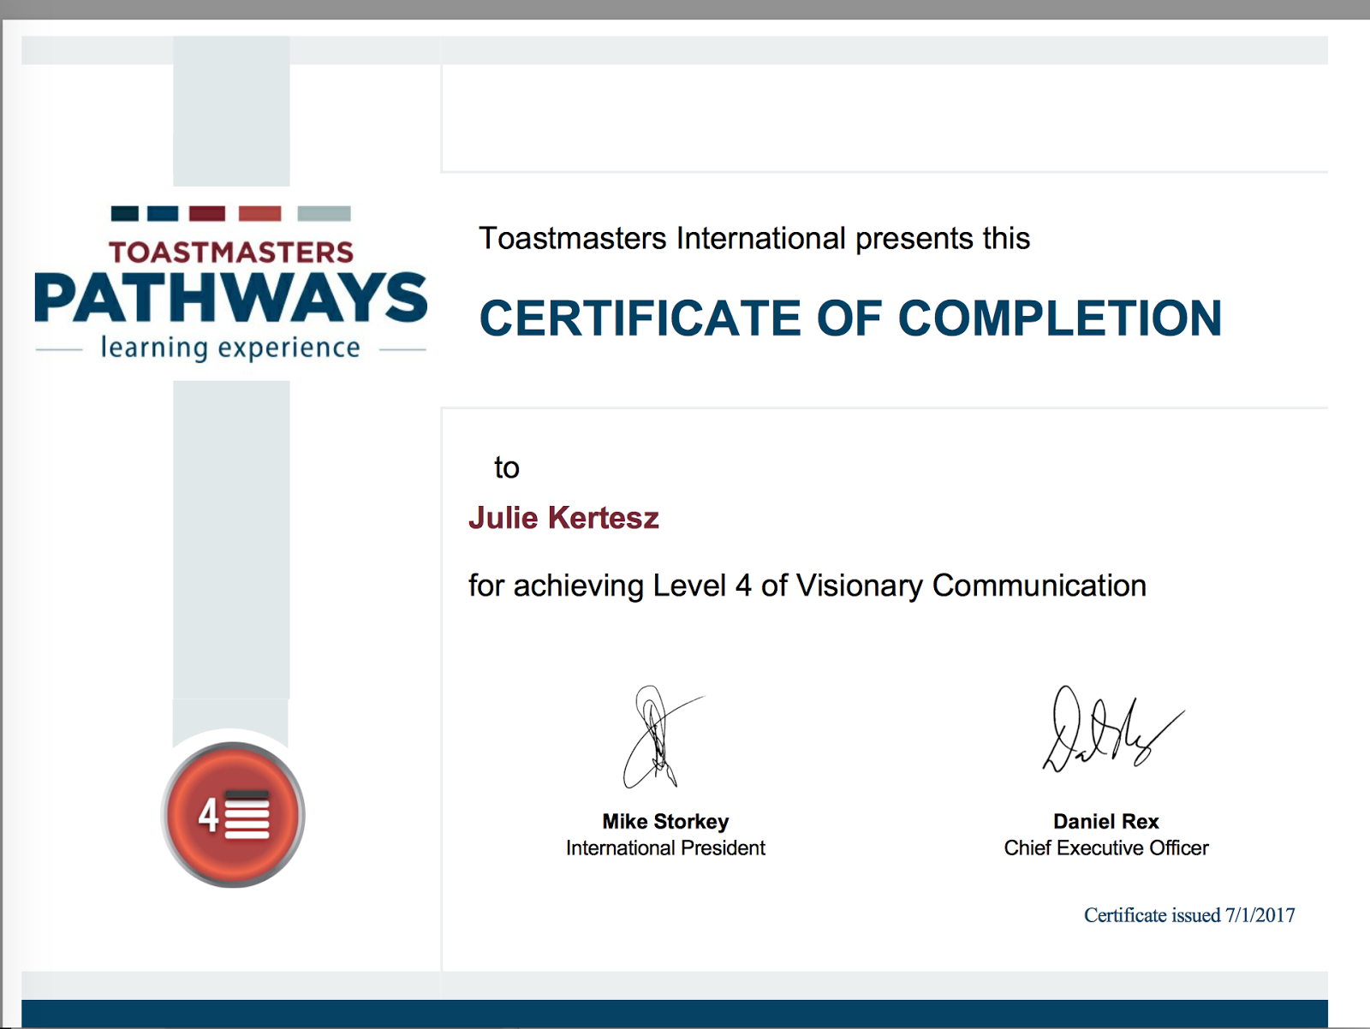Viewport: 1370px width, 1029px height.
Task: Click "for achieving Level 4 of Visionary Communication"
Action: click(807, 586)
